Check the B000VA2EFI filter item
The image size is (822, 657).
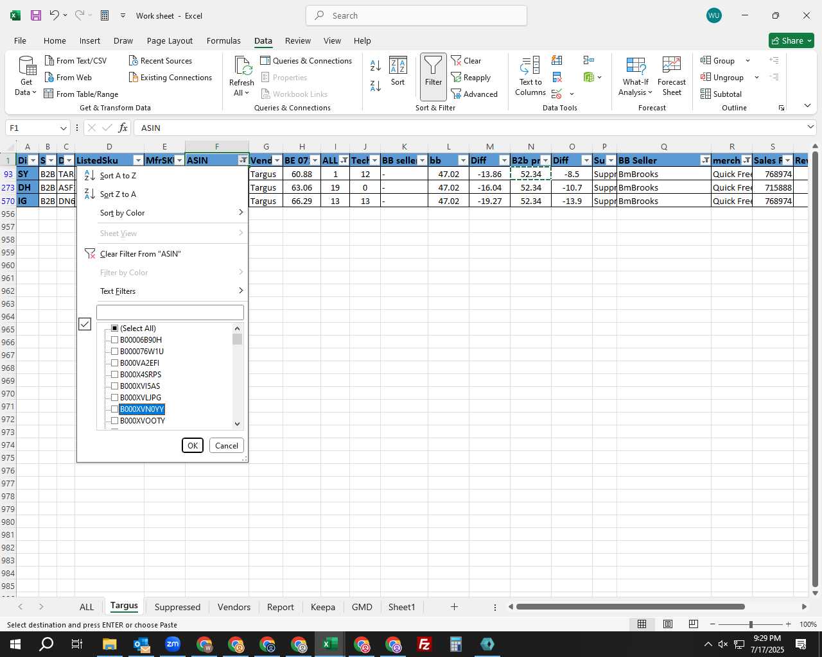[115, 363]
